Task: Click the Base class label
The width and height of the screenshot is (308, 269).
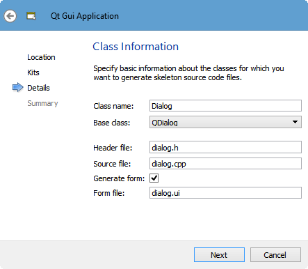Action: coord(112,123)
